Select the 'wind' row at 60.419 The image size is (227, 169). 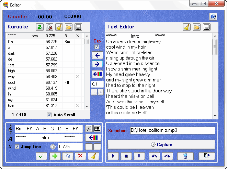coord(45,88)
